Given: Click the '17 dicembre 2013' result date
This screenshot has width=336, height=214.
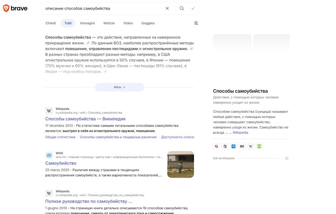Looking at the screenshot, I should [x=59, y=126].
